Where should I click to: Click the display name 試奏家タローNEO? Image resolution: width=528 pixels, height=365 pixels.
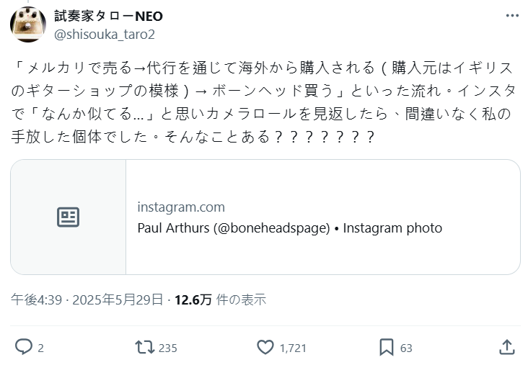[108, 16]
